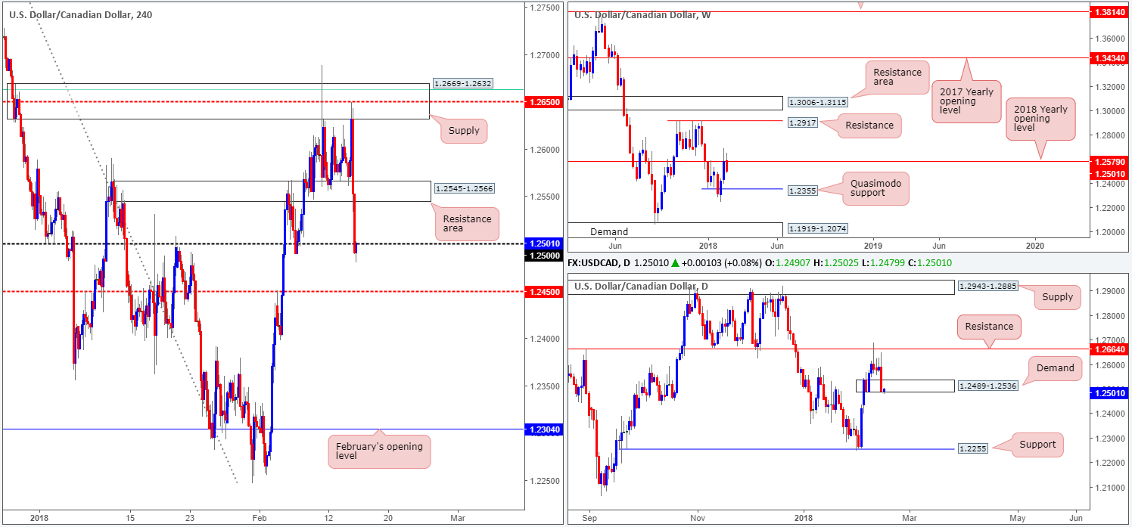Select the weekly chart title 'U.S. Dollar/Canadian Dollar, W'
The width and height of the screenshot is (1132, 527).
pos(642,14)
